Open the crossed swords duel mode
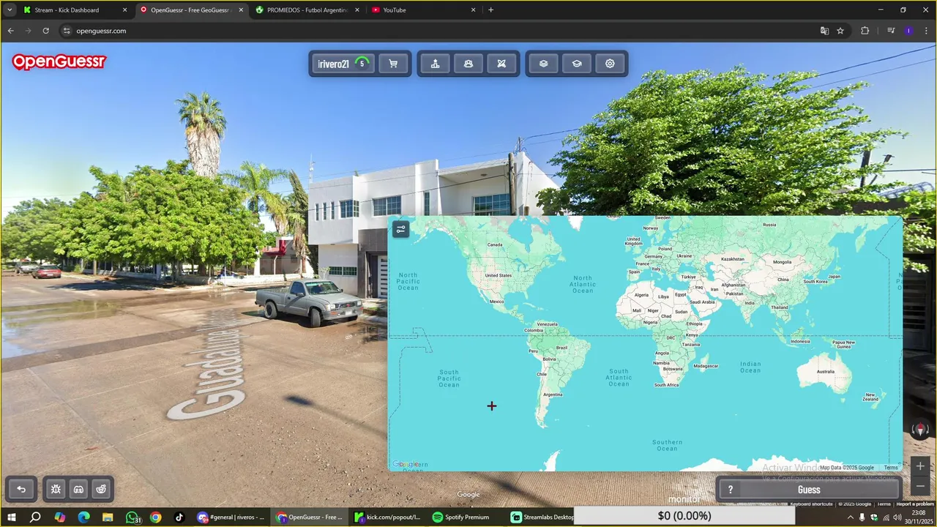The image size is (937, 527). [x=501, y=64]
